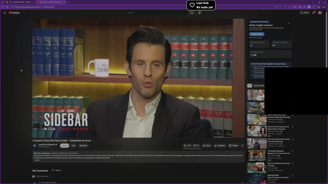Click the Subscribe button
328x184 pixels.
click(x=83, y=146)
